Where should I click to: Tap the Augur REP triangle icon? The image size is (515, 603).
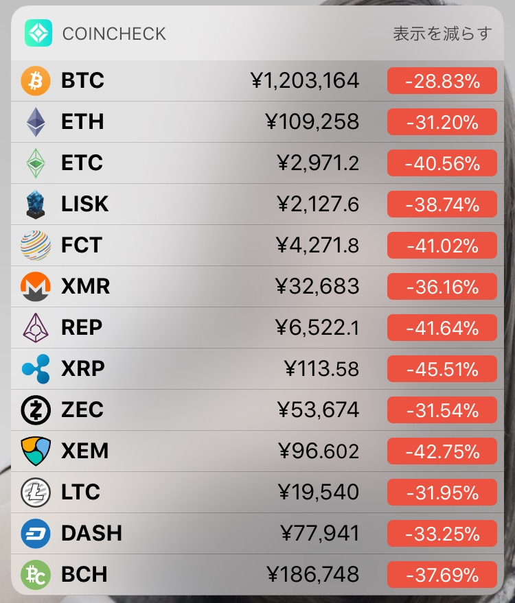pos(36,328)
